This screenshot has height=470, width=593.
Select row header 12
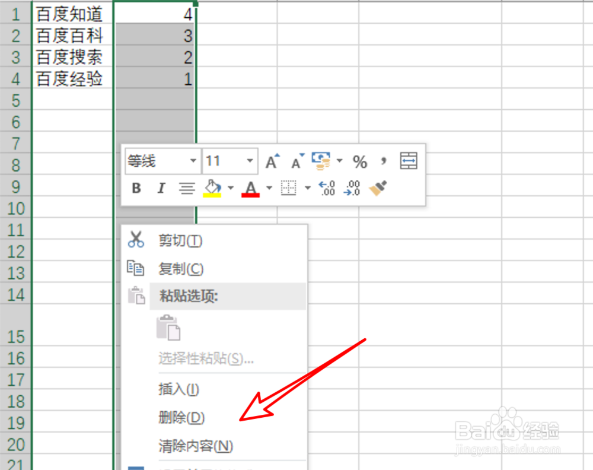point(15,251)
